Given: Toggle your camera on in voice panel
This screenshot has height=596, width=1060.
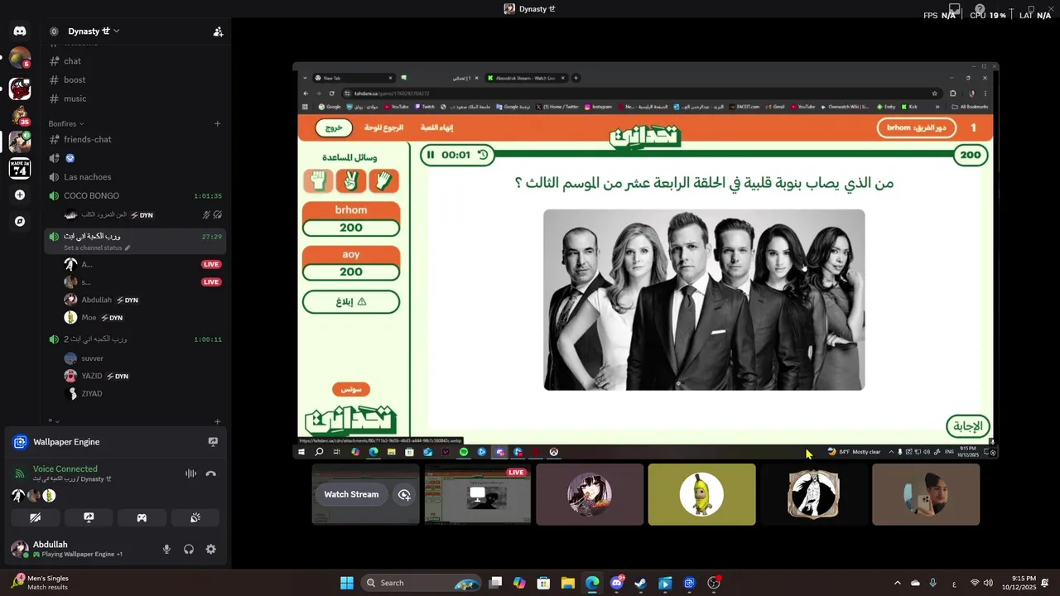Looking at the screenshot, I should (35, 517).
